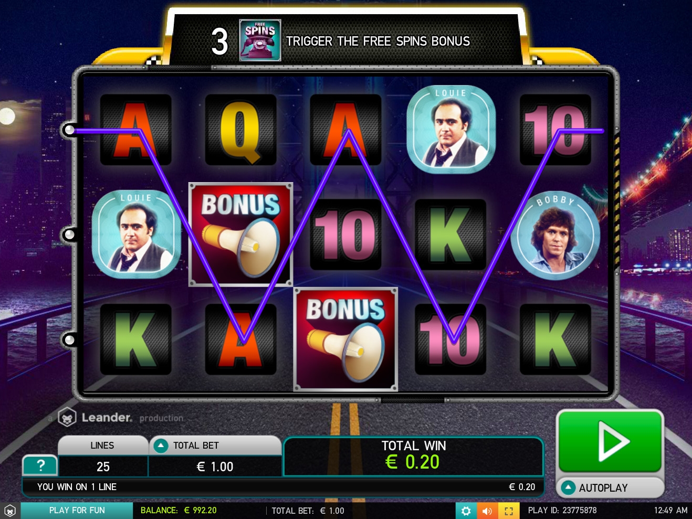Click the Leander logo icon in bottom corner
Viewport: 692px width, 519px height.
click(x=9, y=511)
